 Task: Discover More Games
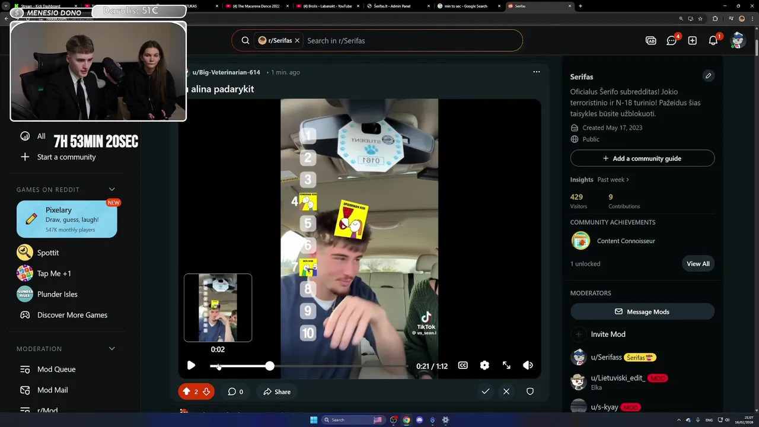coord(72,315)
